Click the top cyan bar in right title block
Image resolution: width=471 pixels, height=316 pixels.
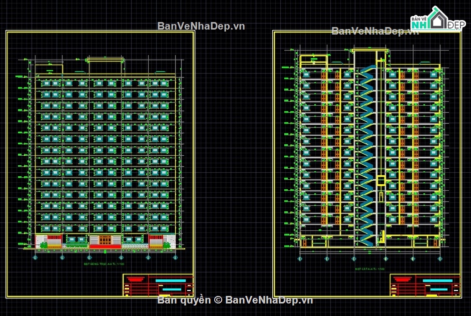(437, 281)
